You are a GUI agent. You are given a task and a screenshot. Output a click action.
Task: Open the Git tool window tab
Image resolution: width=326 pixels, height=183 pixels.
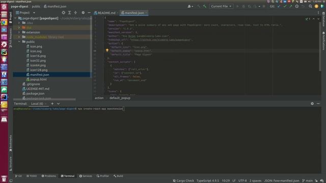click(x=18, y=176)
